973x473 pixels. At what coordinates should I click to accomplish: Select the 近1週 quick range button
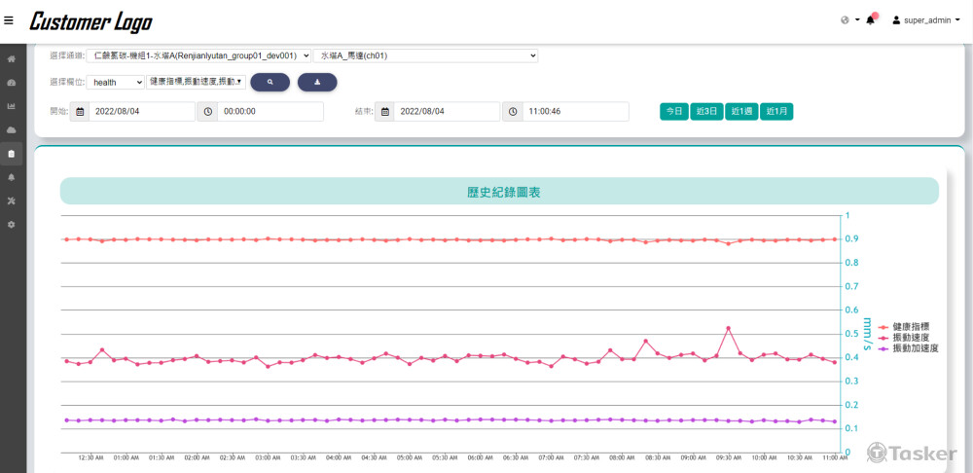(x=740, y=111)
